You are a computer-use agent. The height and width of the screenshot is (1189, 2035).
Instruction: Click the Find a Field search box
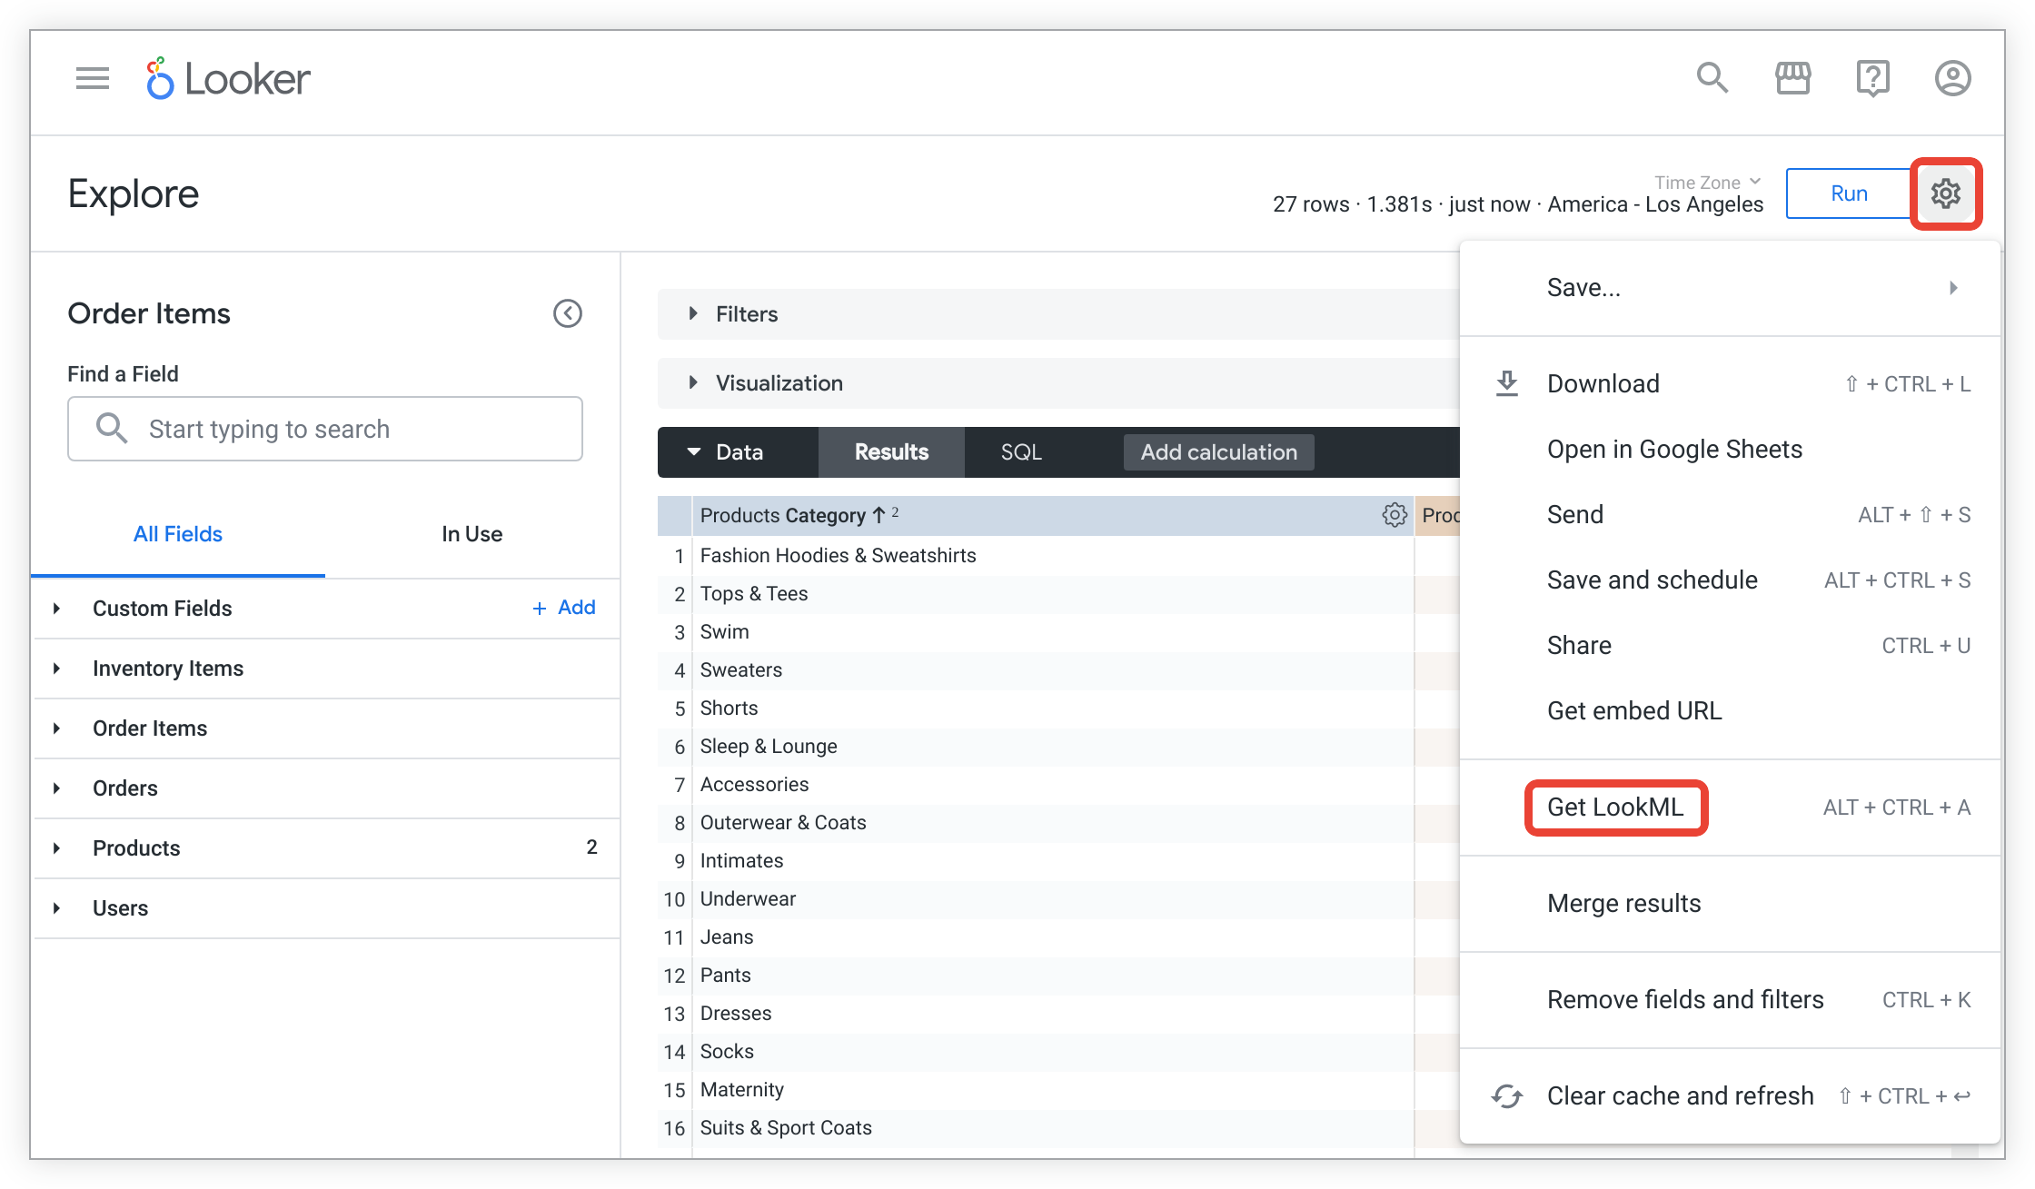coord(324,429)
